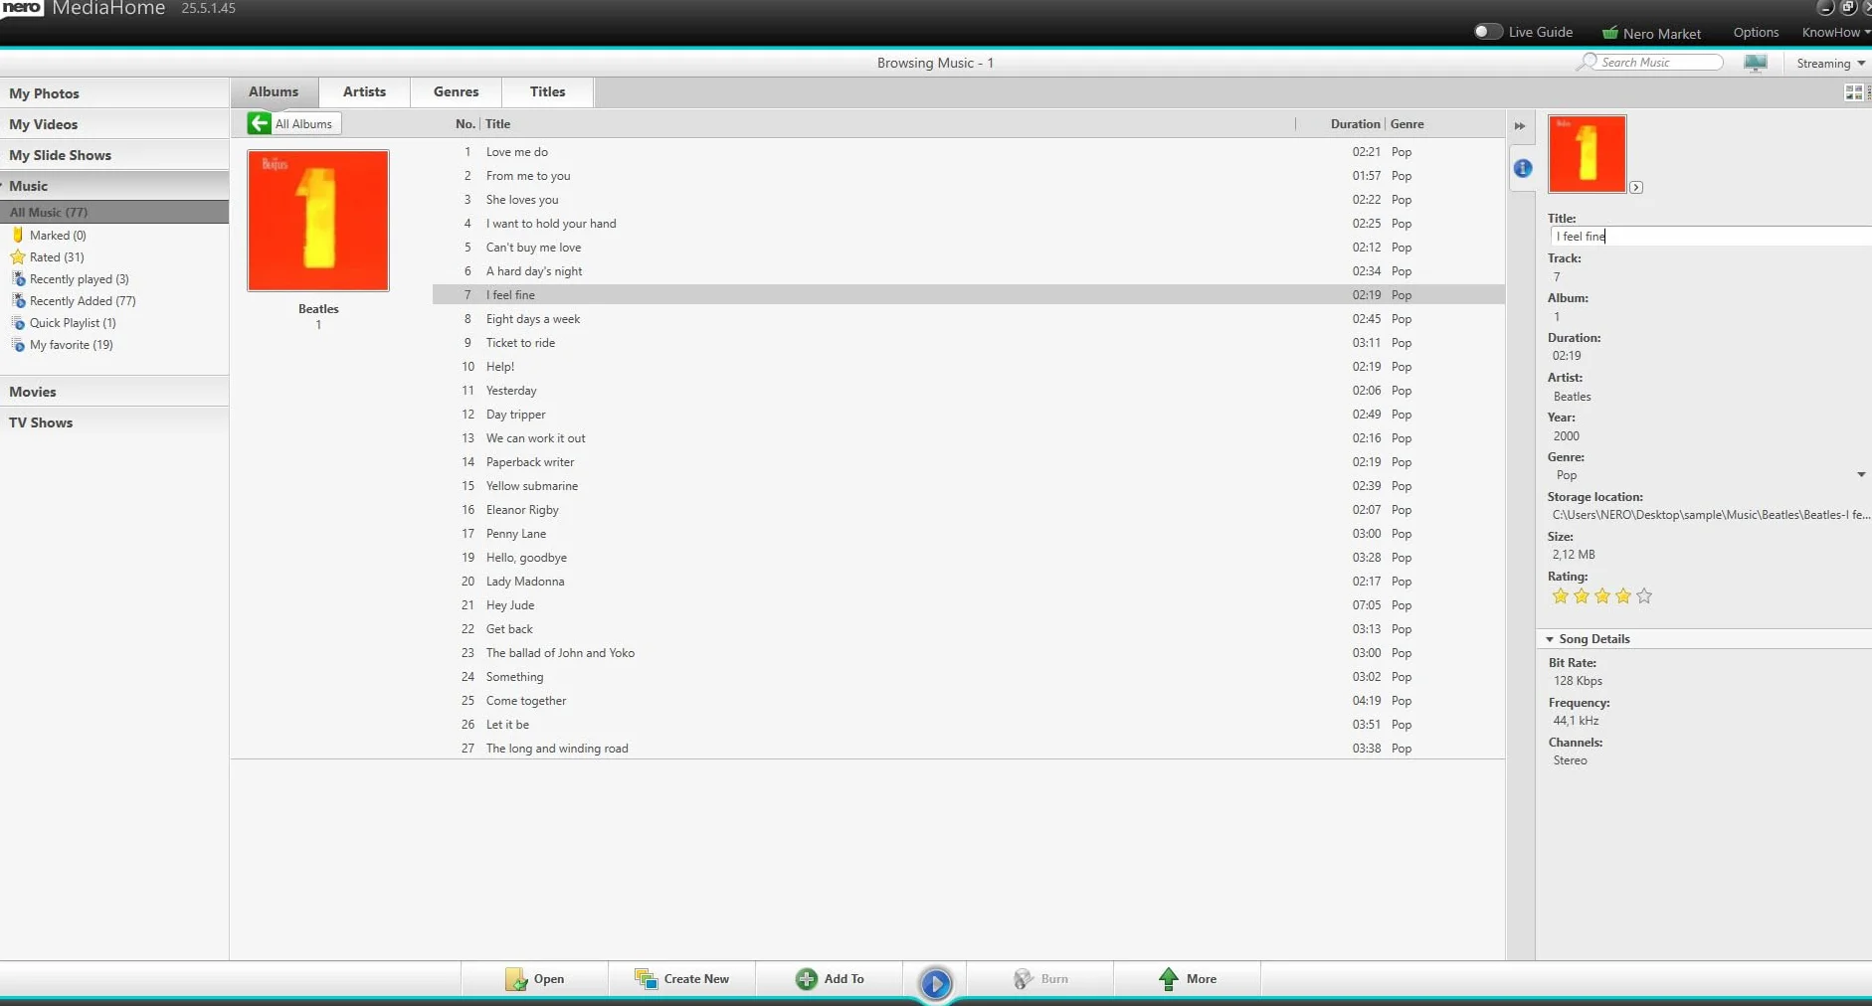Switch to the Artists tab
Image resolution: width=1872 pixels, height=1006 pixels.
point(364,91)
